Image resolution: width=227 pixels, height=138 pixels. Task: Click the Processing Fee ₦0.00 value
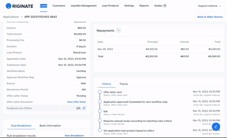(x=82, y=40)
